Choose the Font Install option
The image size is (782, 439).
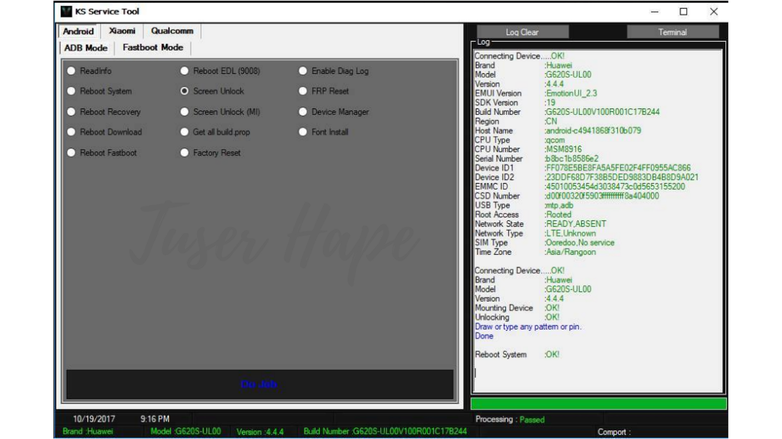click(303, 132)
